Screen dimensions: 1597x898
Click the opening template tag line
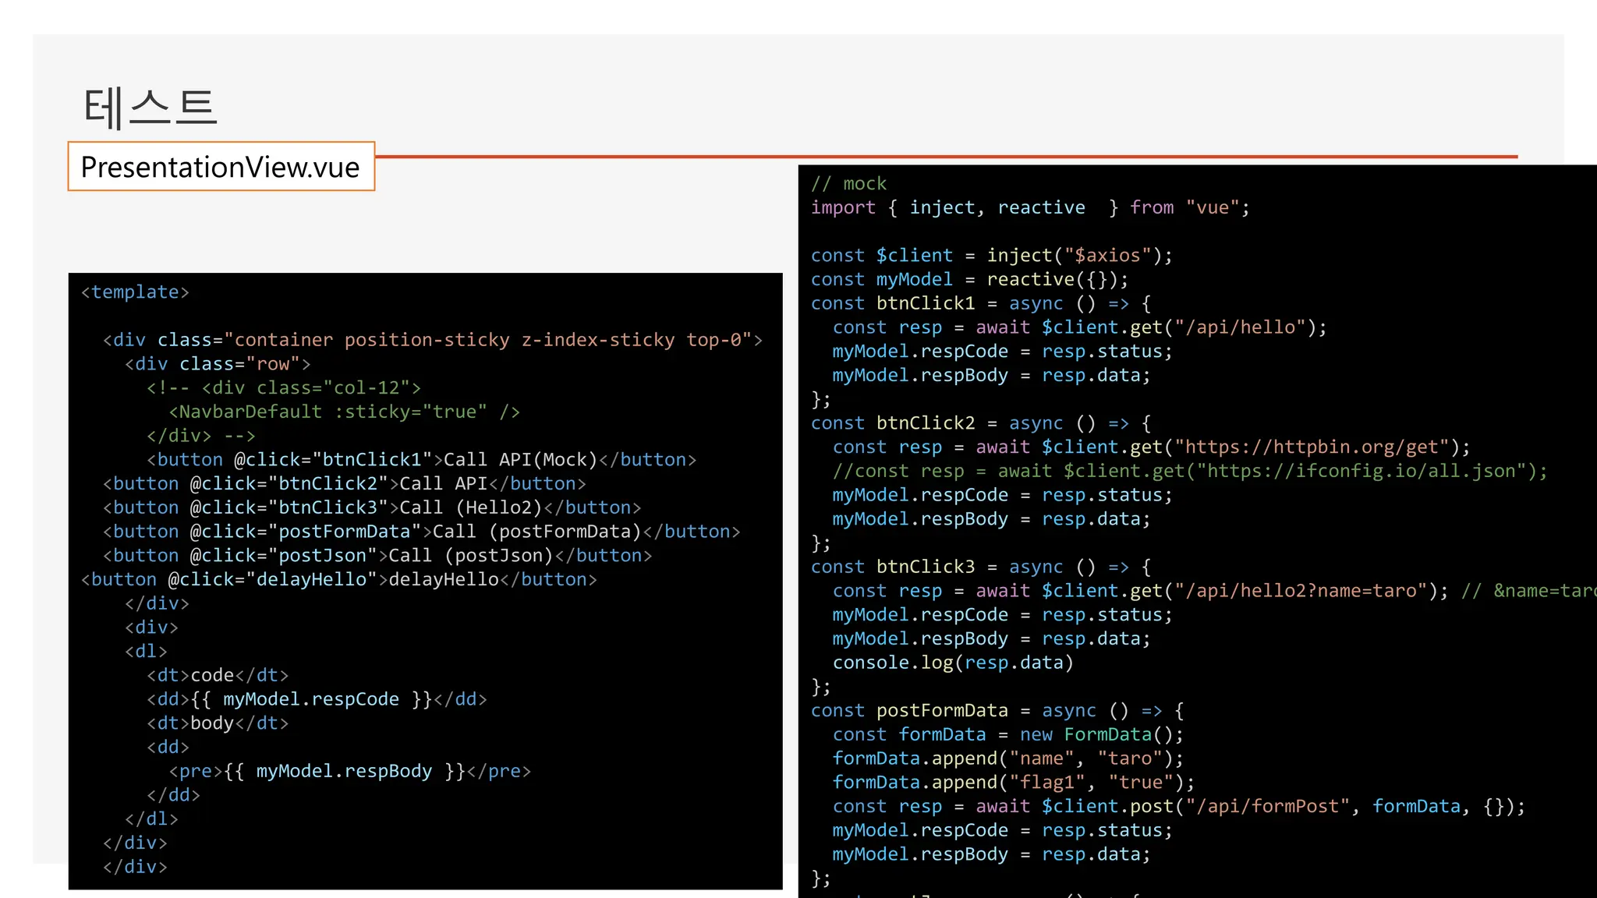[x=136, y=292]
